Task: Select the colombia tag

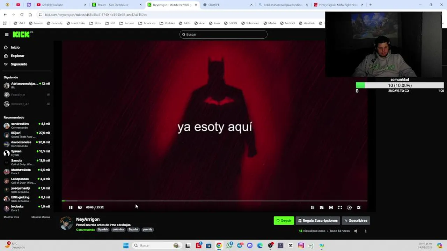Action: [x=118, y=229]
